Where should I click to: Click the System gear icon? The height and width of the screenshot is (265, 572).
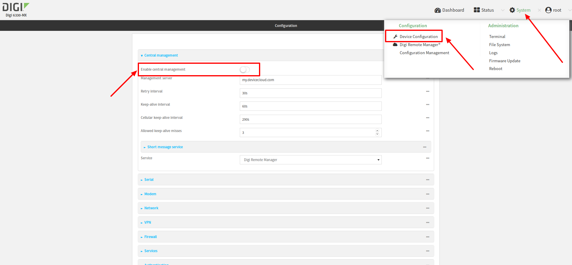coord(512,10)
